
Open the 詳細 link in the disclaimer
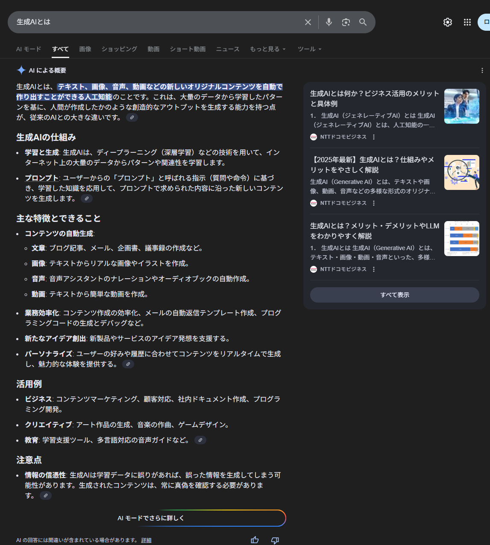146,540
